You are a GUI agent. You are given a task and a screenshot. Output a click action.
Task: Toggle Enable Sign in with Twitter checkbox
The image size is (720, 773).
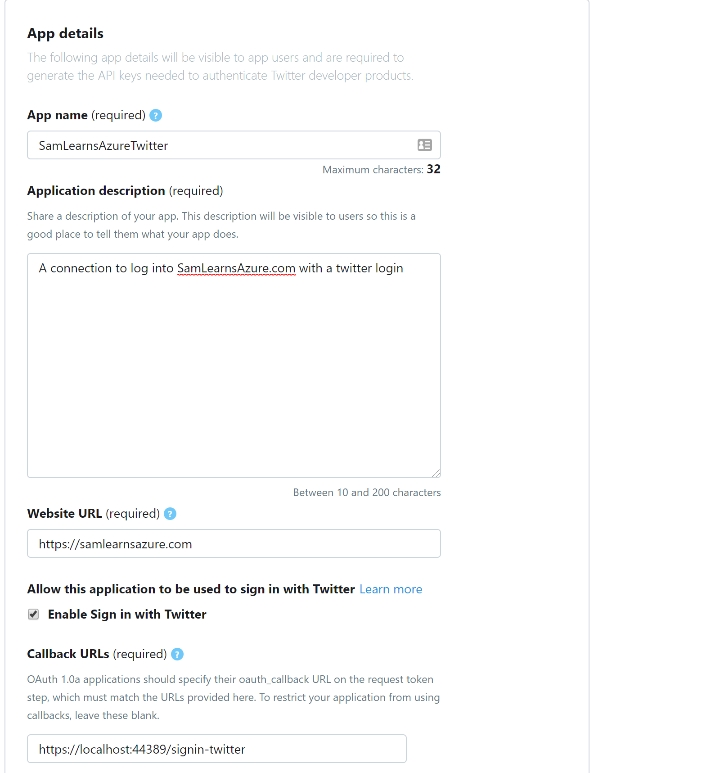(33, 615)
